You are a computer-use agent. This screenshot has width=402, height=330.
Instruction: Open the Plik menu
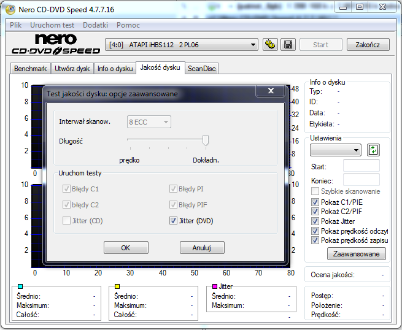tap(16, 25)
